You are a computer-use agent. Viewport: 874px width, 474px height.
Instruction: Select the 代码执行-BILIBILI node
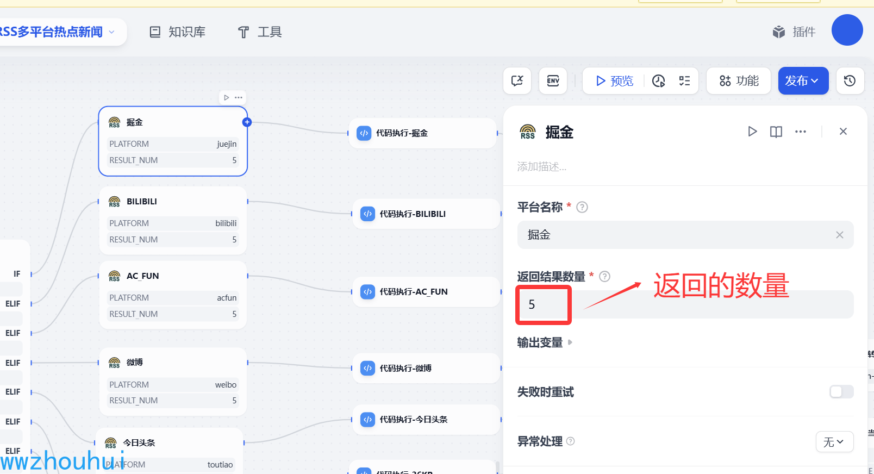pyautogui.click(x=426, y=214)
